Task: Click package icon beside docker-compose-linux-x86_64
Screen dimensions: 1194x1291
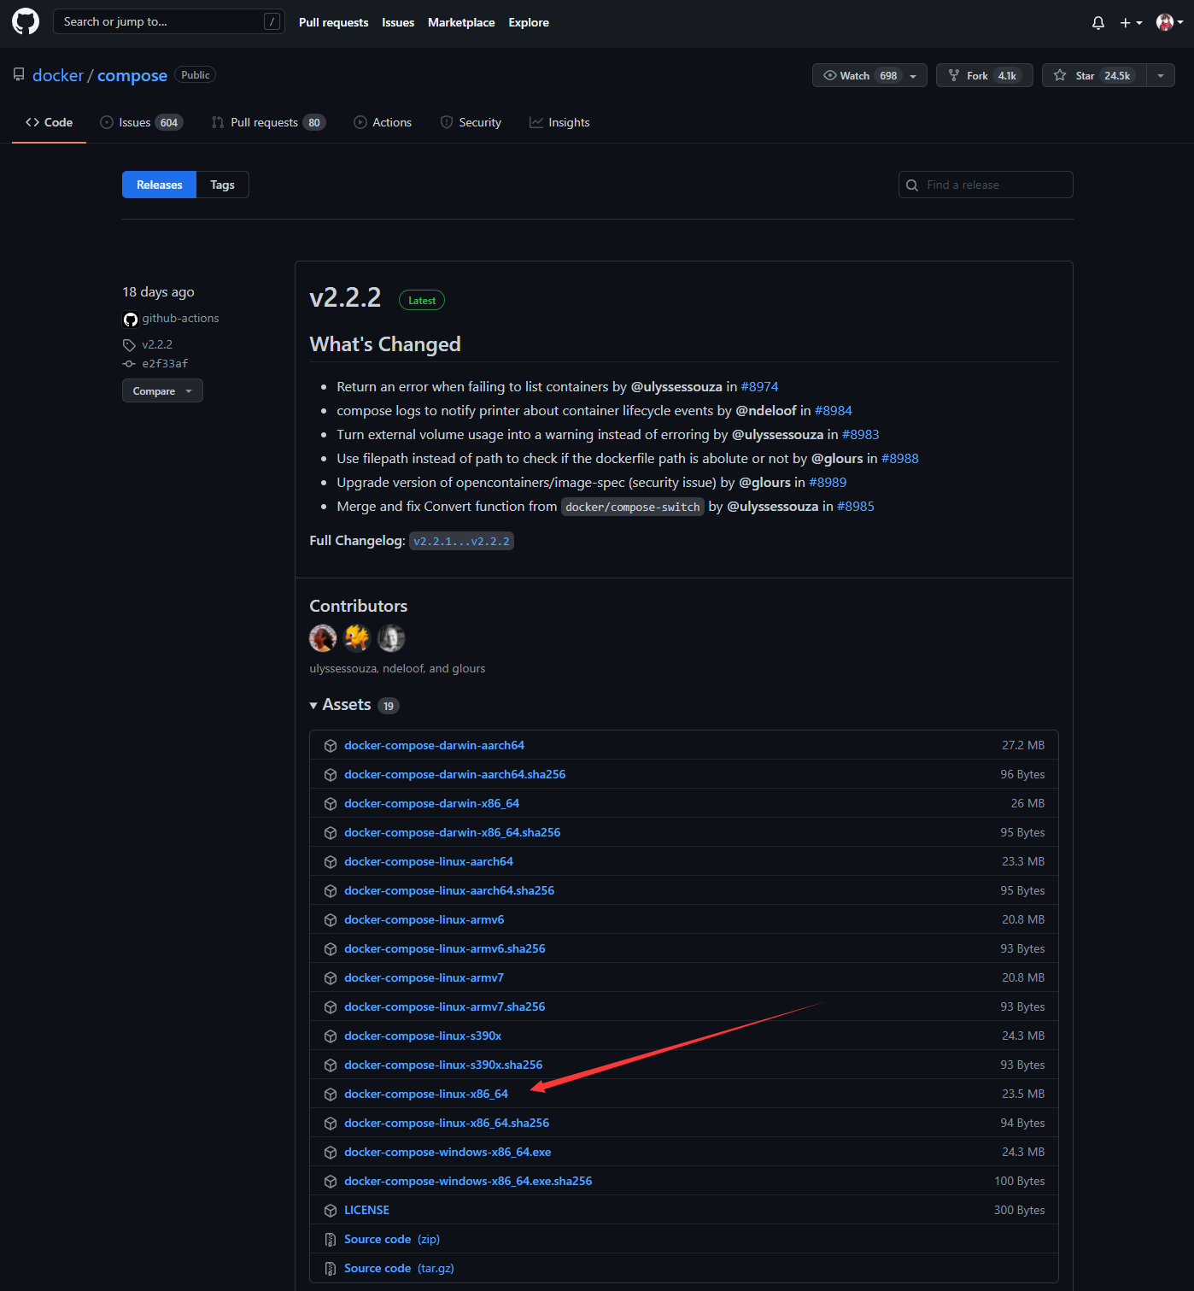Action: (331, 1094)
